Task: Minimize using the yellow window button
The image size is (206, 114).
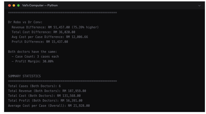Action: click(14, 5)
